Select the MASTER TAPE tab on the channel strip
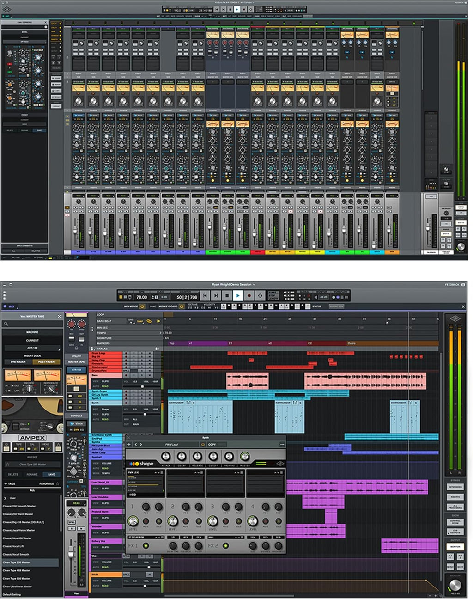Image resolution: width=473 pixels, height=599 pixels. coord(76,361)
